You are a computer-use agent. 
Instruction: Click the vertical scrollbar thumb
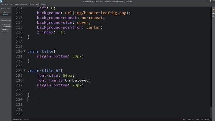(x=211, y=113)
